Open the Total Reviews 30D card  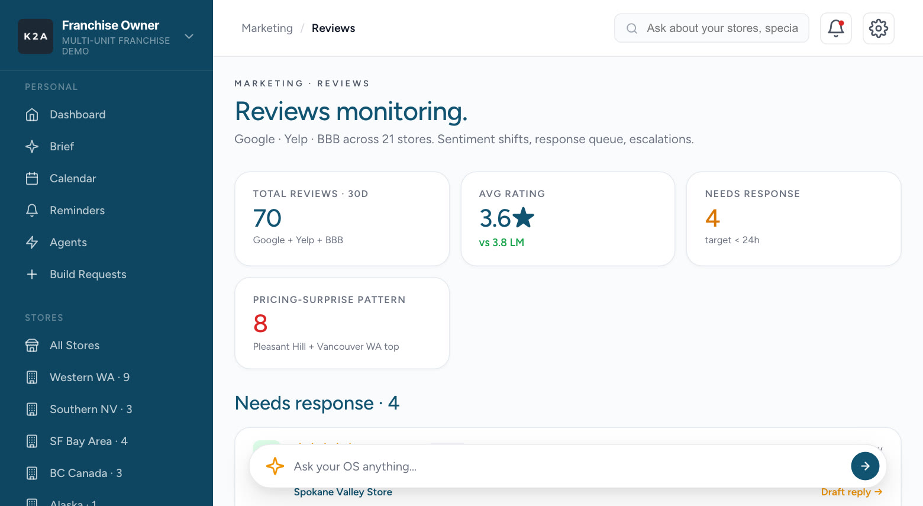tap(342, 219)
